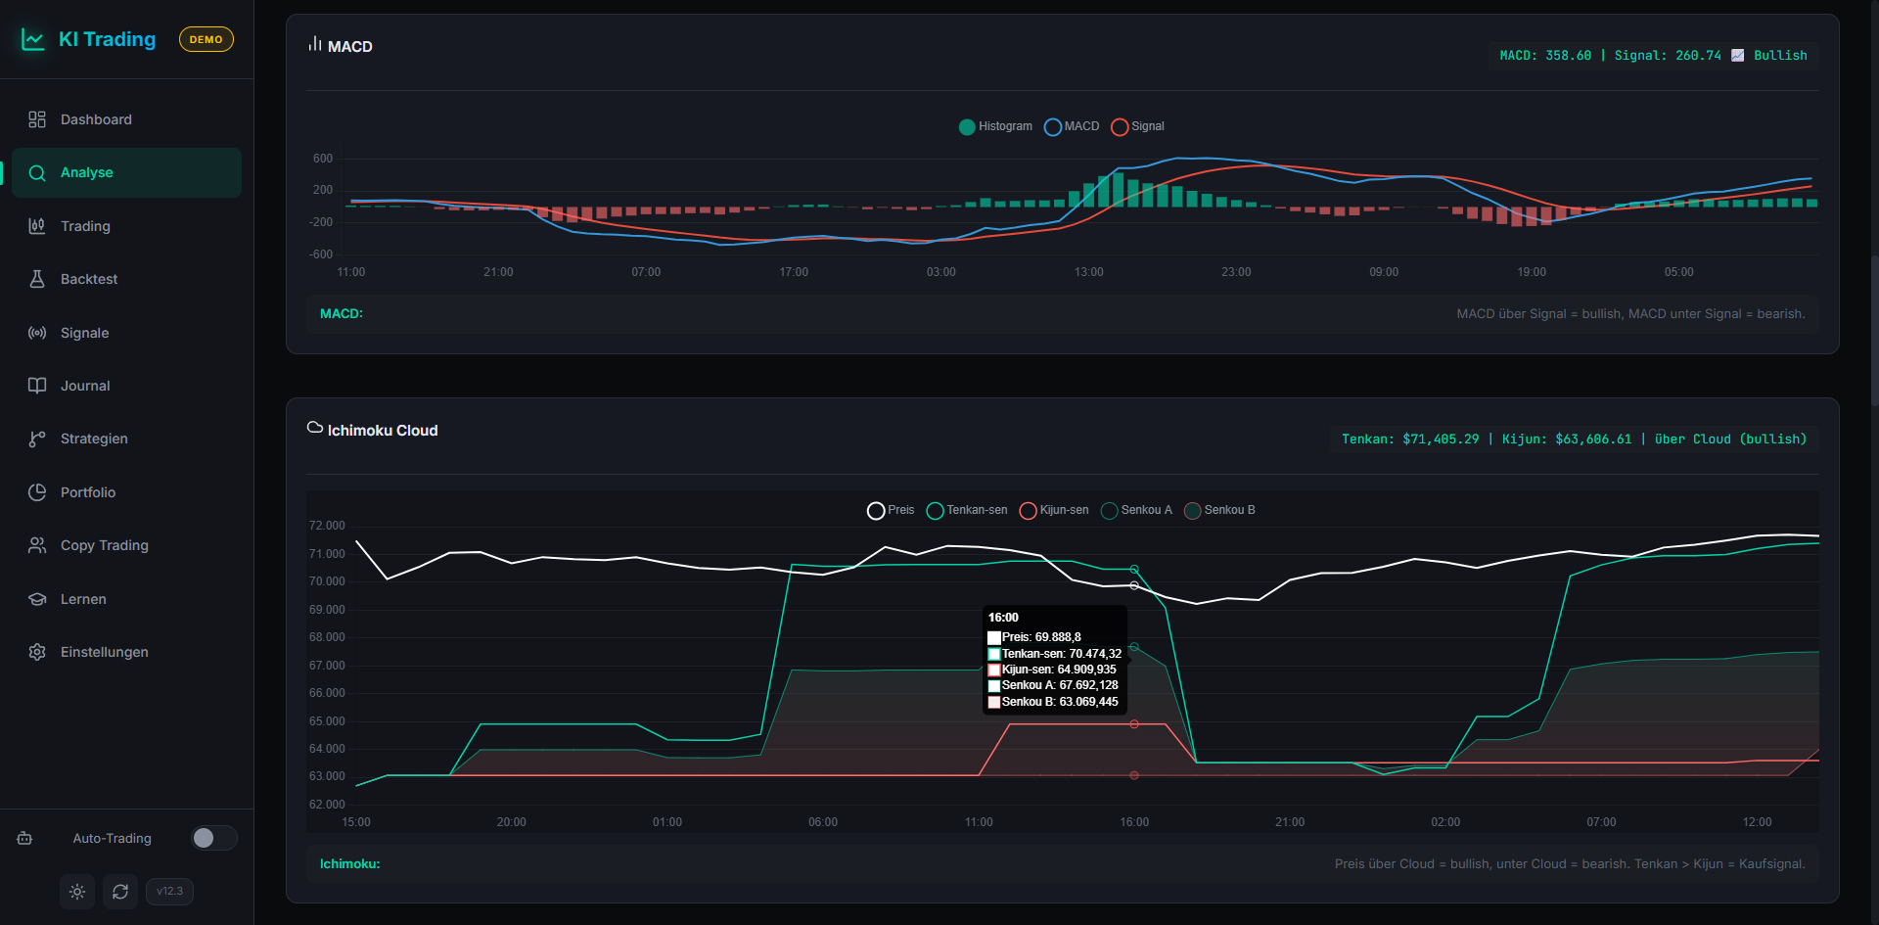Click the Trading candlestick icon
This screenshot has width=1879, height=925.
[37, 226]
